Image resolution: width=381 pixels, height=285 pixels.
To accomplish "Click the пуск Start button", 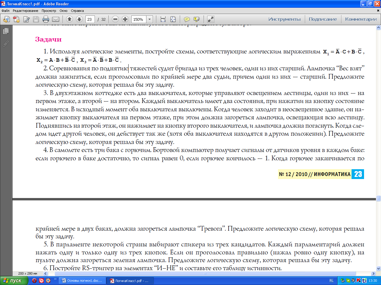I will coord(14,281).
